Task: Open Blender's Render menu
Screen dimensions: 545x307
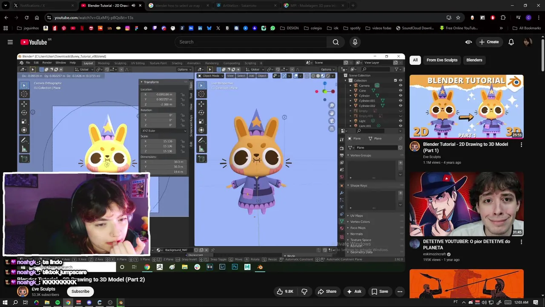Action: coord(47,63)
